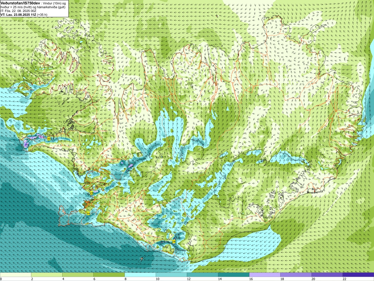
Task: Click the 20–22 m/s violet legend swatch
Action: tap(327, 275)
